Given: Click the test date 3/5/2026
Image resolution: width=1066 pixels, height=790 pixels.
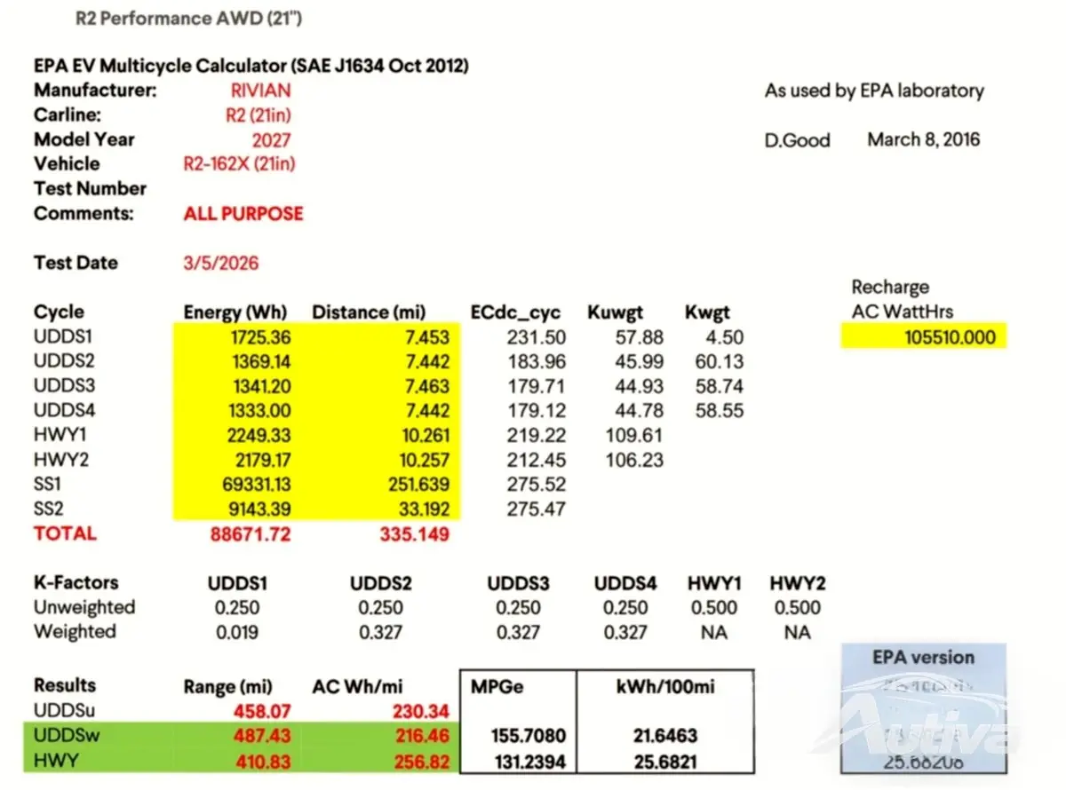Looking at the screenshot, I should pyautogui.click(x=221, y=264).
